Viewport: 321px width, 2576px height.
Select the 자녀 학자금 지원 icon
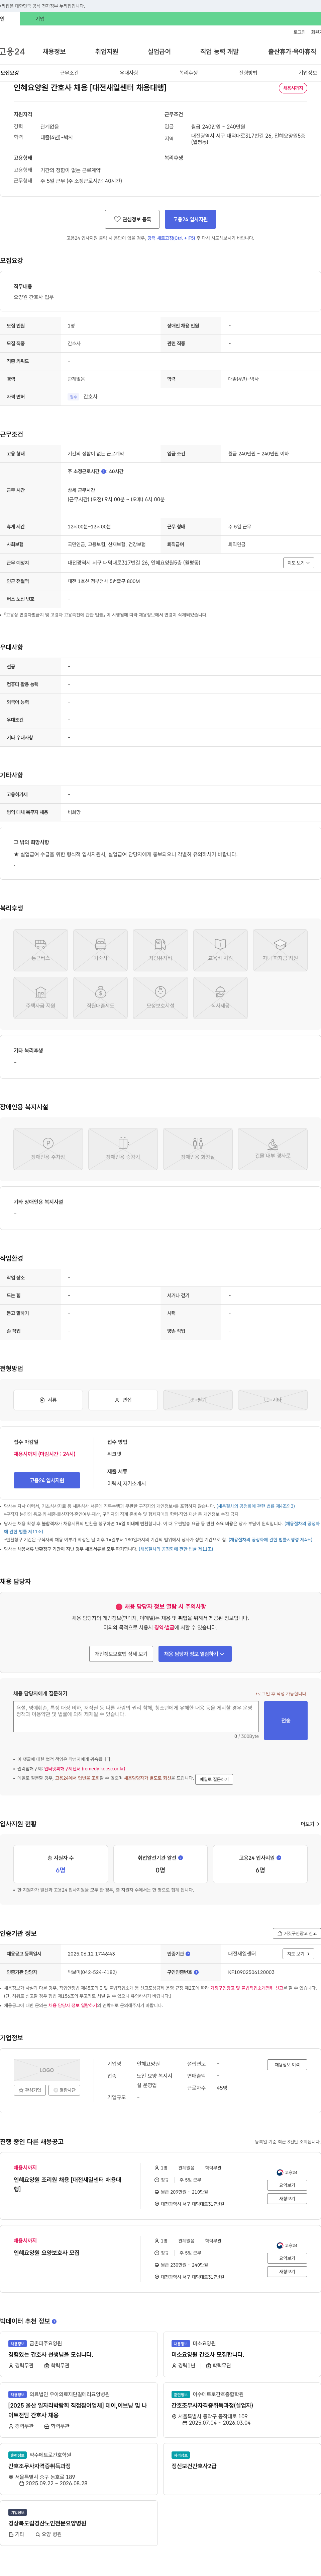click(280, 950)
